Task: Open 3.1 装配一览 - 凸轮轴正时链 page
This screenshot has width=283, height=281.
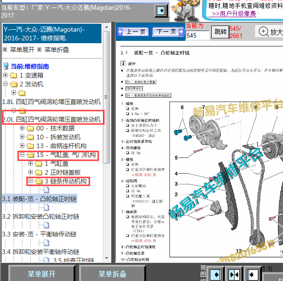Action: [x=40, y=199]
